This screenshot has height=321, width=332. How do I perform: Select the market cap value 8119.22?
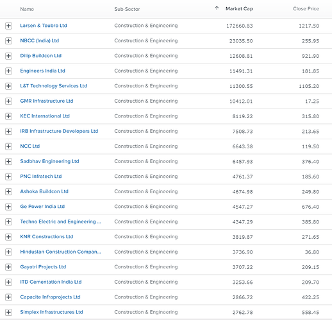(x=242, y=116)
